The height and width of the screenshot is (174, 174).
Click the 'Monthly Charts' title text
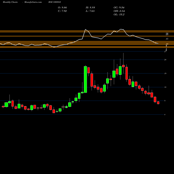(10, 2)
